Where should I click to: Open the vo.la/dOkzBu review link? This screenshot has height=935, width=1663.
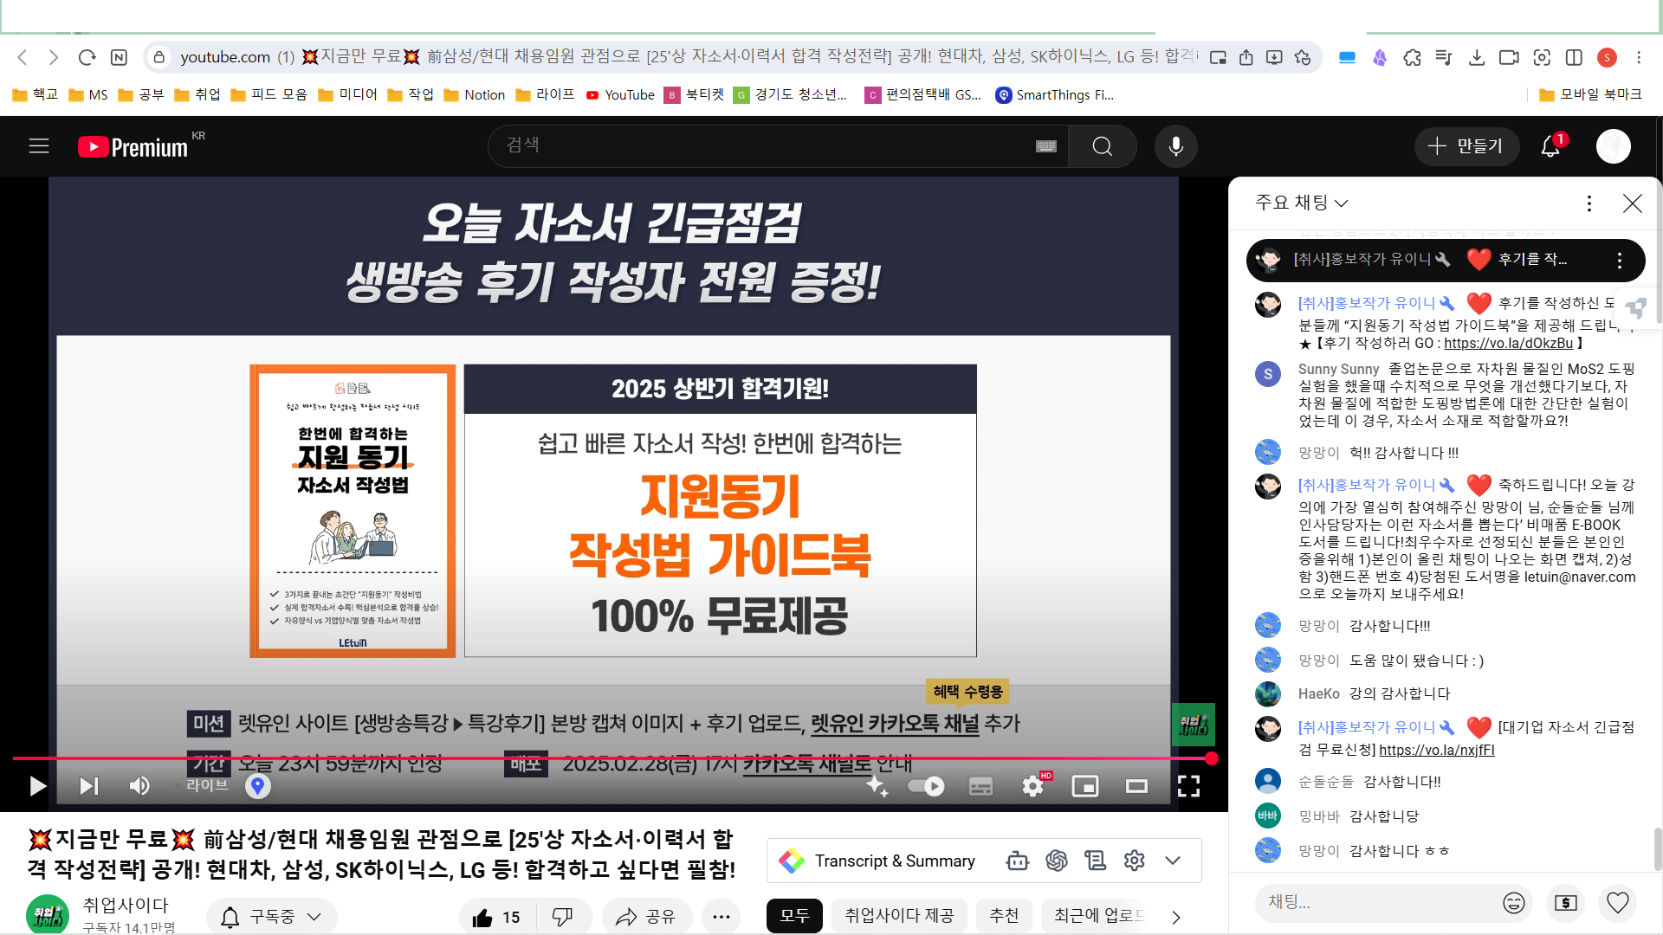(1508, 344)
